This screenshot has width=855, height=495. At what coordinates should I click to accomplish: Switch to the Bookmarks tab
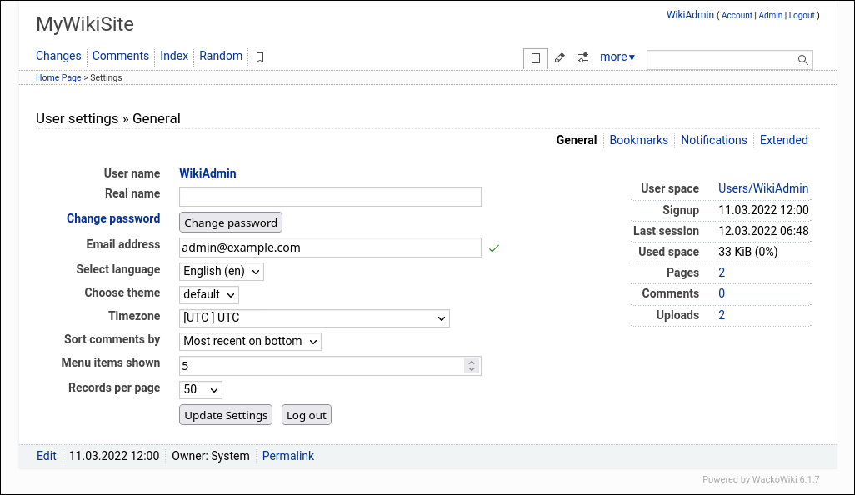[638, 140]
